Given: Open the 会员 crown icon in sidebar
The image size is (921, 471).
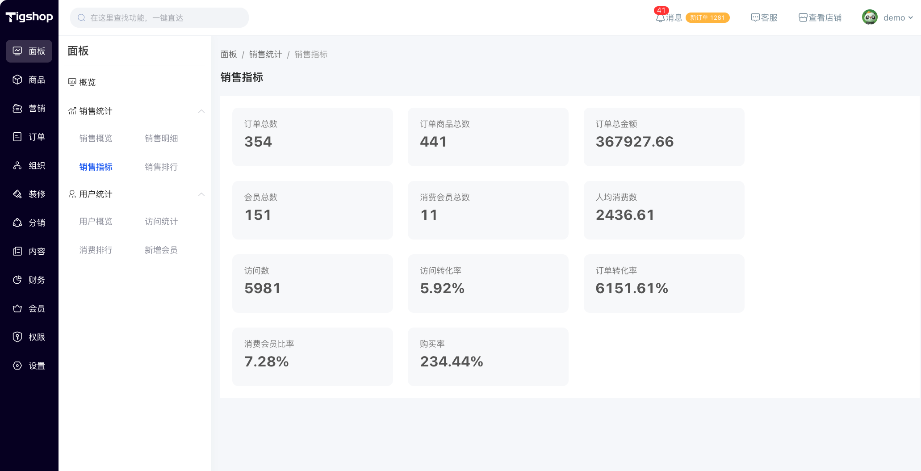Looking at the screenshot, I should (x=17, y=308).
